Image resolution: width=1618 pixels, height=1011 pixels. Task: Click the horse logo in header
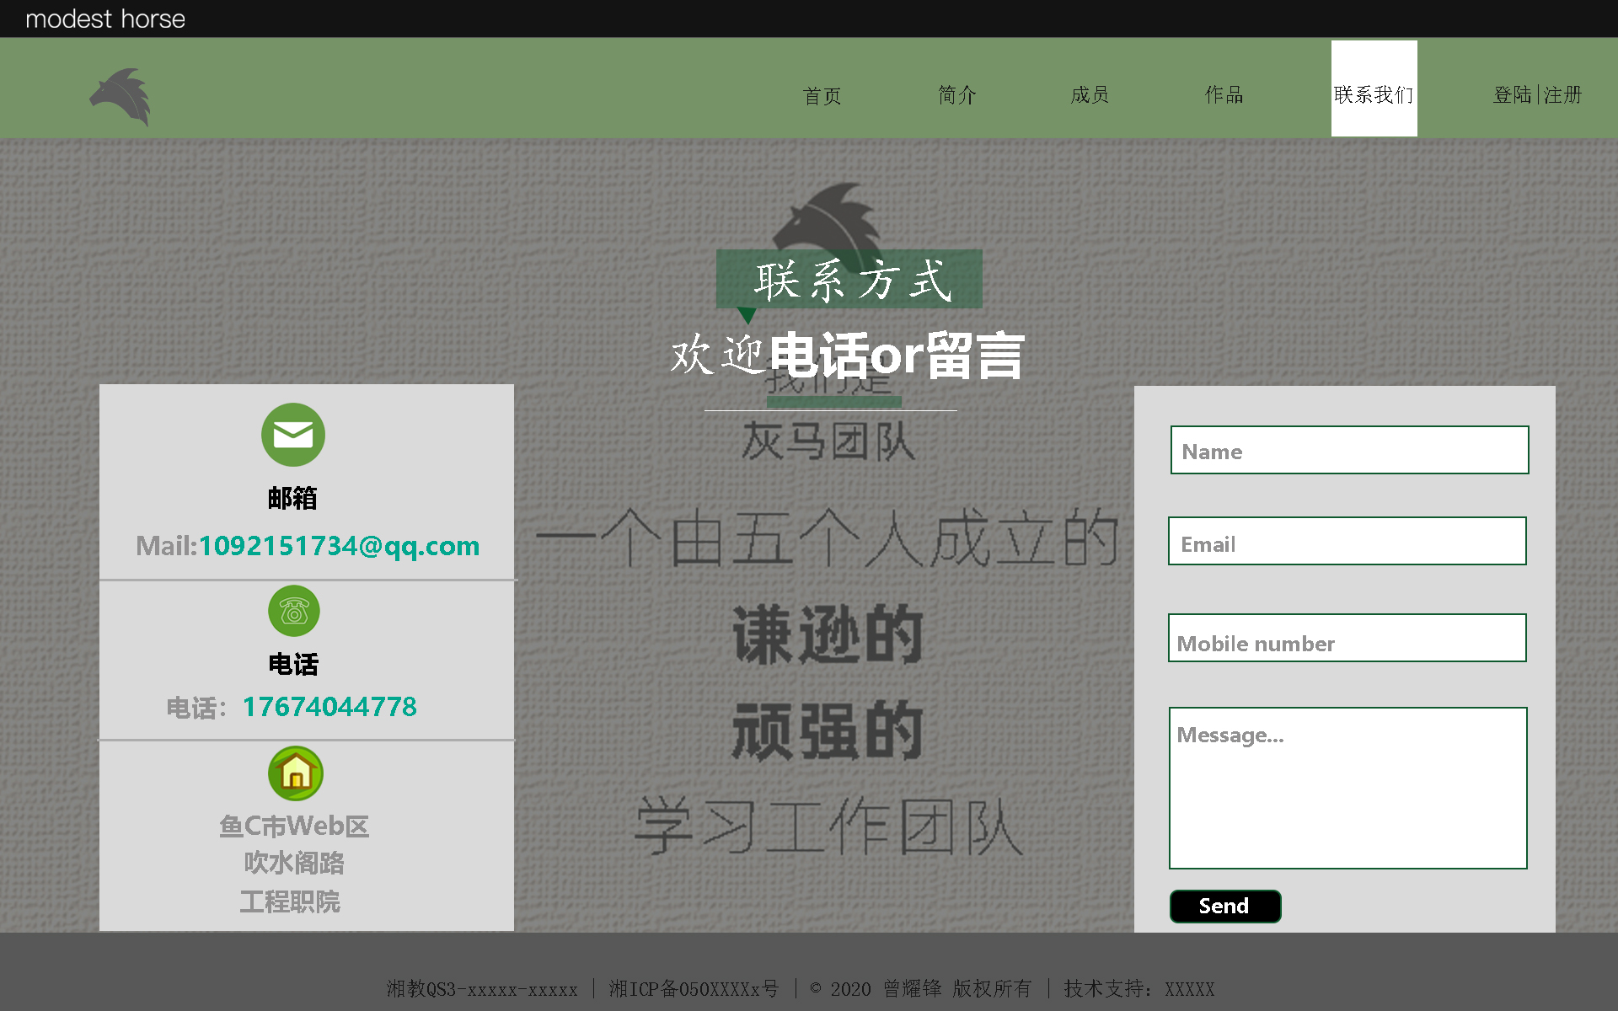pos(121,96)
